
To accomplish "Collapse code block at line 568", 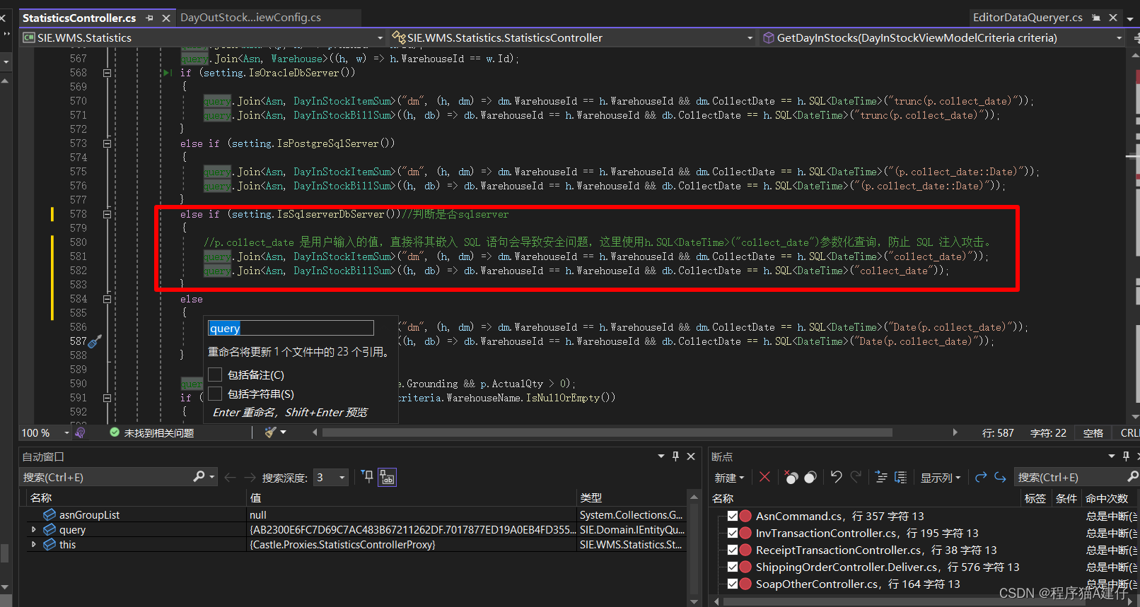I will tap(107, 73).
